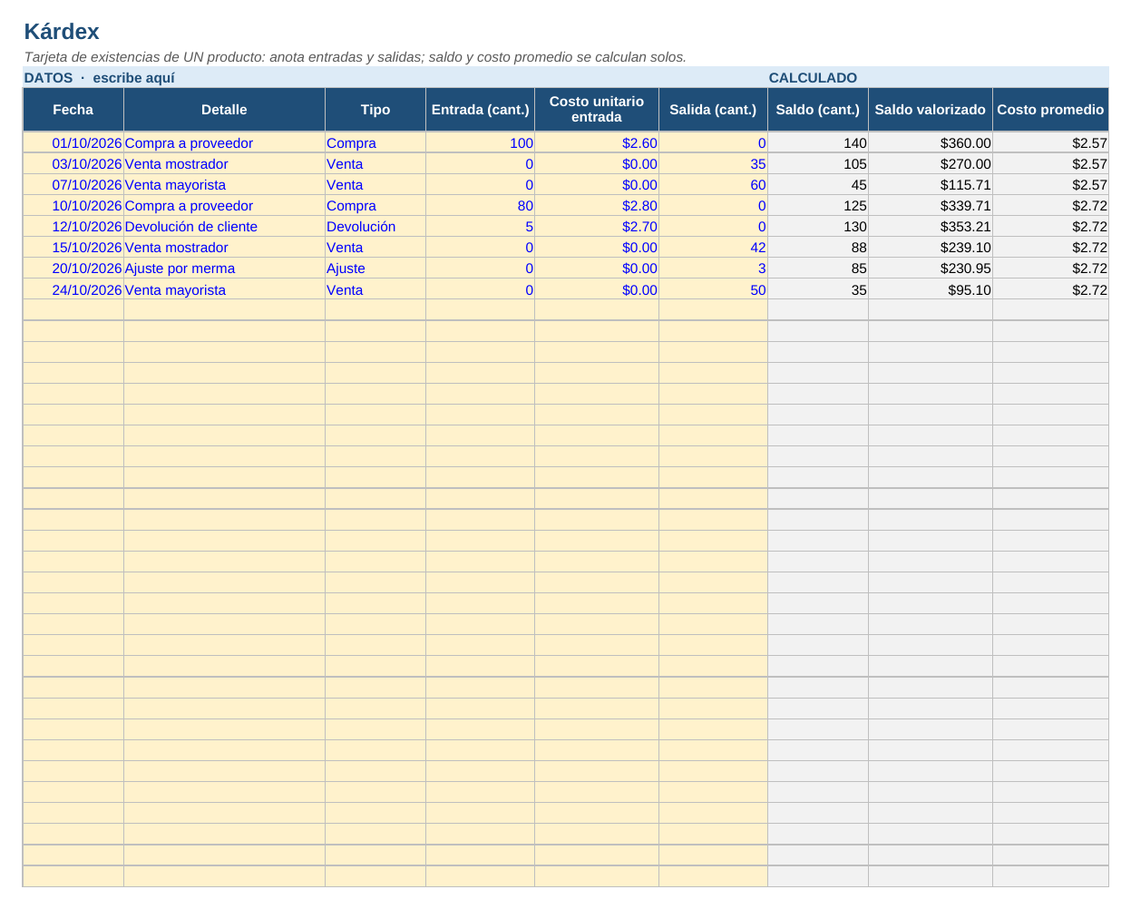This screenshot has height=909, width=1131.
Task: Click the Saldo (cant.) column header
Action: pyautogui.click(x=818, y=110)
